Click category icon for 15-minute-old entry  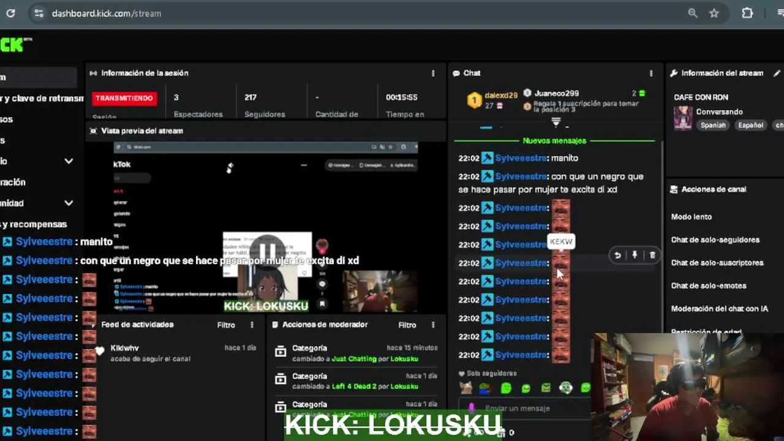tap(281, 352)
